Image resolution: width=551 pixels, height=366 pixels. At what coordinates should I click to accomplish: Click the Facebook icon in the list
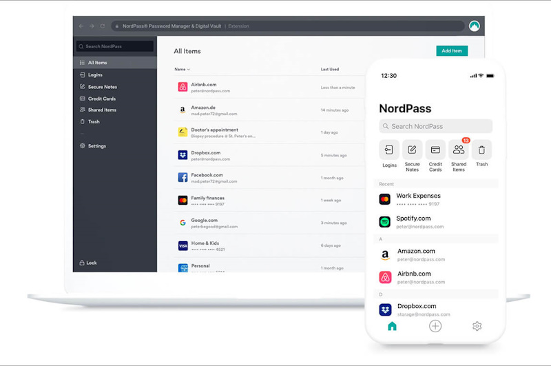point(183,178)
